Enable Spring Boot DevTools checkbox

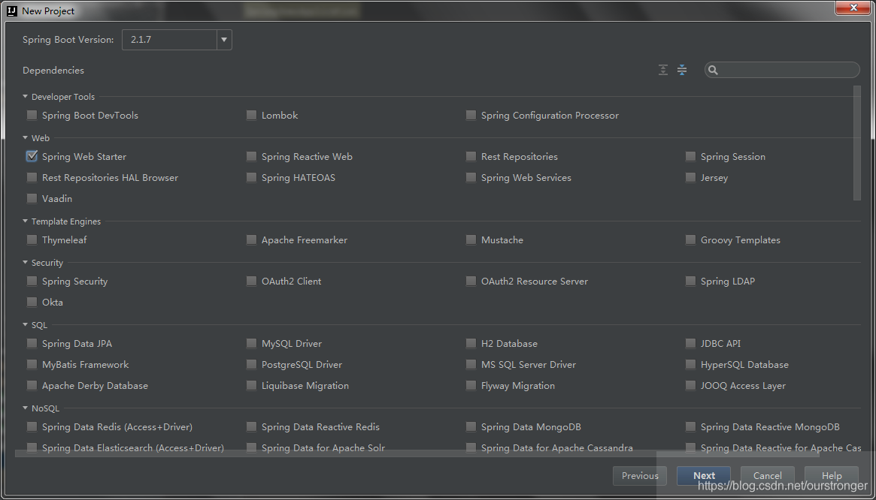(32, 116)
